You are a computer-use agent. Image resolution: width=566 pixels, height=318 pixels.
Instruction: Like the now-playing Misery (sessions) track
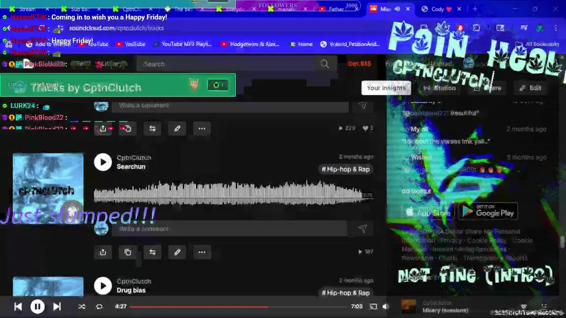click(x=524, y=307)
